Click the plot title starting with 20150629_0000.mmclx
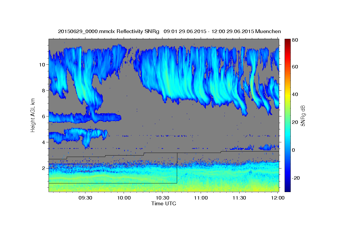This screenshot has width=345, height=230. (169, 31)
